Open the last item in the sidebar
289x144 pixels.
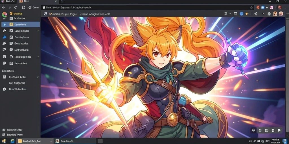12,135
